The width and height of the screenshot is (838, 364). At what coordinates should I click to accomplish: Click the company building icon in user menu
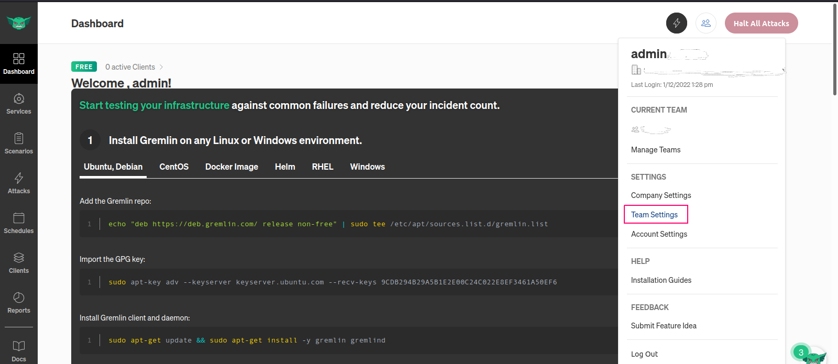[636, 70]
